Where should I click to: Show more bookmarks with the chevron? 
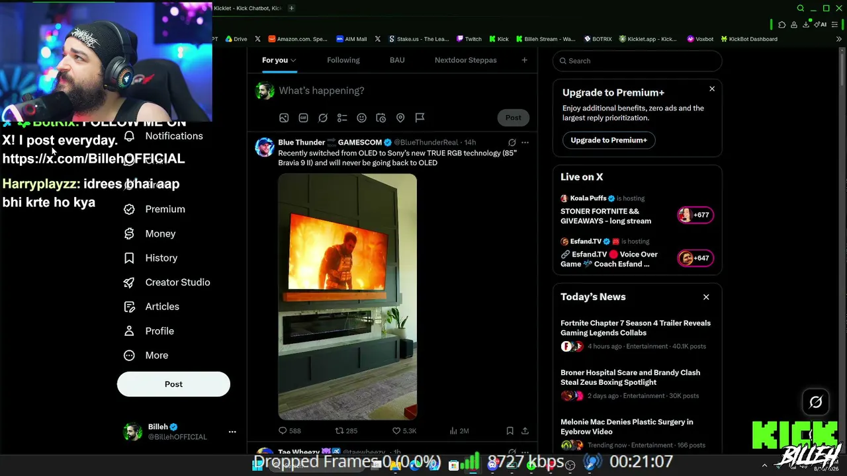[839, 39]
